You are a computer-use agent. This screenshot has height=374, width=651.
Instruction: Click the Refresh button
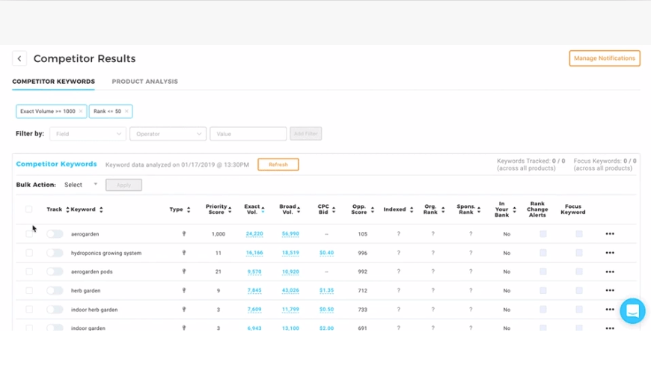[x=278, y=165]
